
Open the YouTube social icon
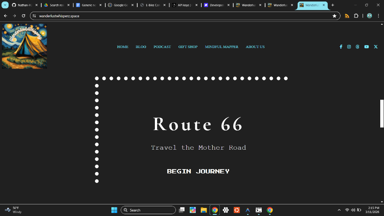tap(366, 47)
